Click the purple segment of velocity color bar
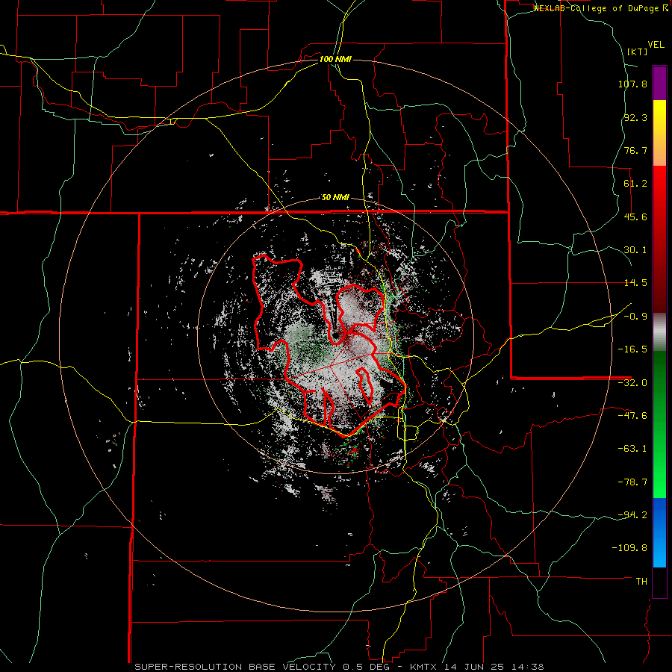 tap(659, 83)
